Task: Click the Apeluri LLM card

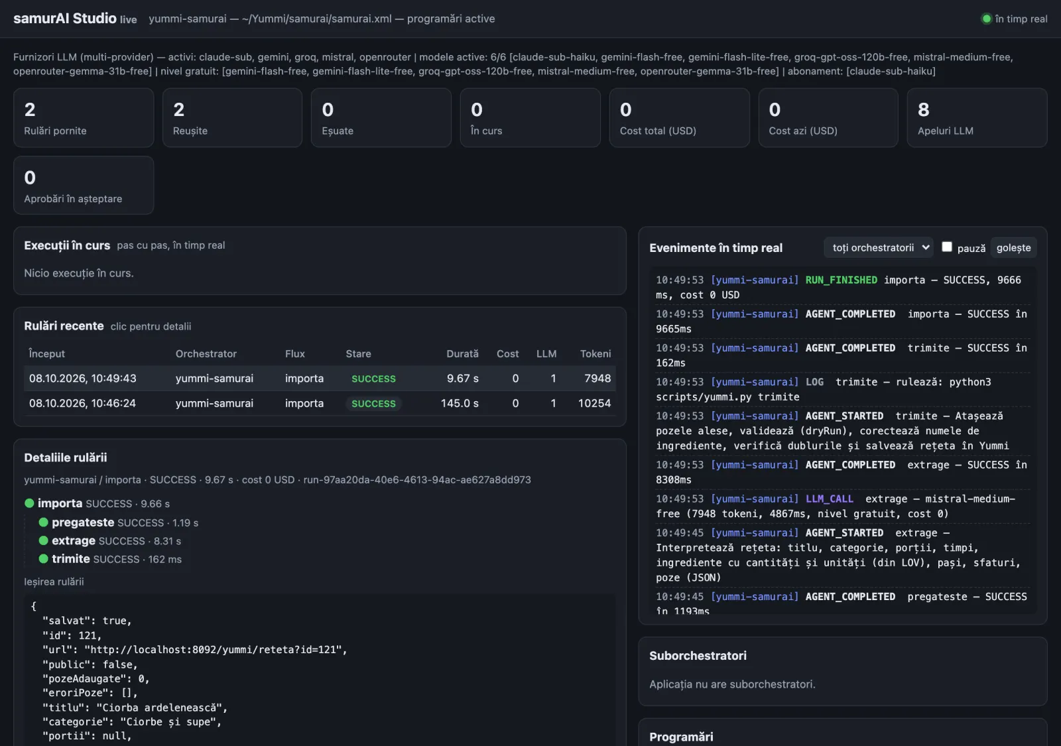Action: (x=977, y=118)
